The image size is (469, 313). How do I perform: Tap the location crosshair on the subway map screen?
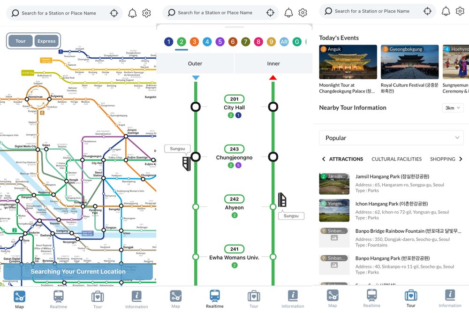pos(114,13)
